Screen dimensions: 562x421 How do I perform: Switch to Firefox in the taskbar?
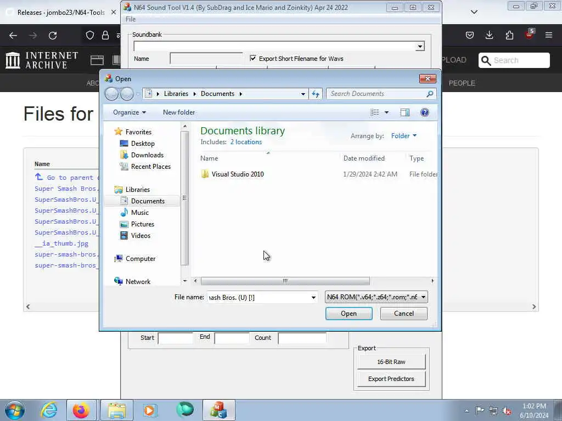coord(81,410)
